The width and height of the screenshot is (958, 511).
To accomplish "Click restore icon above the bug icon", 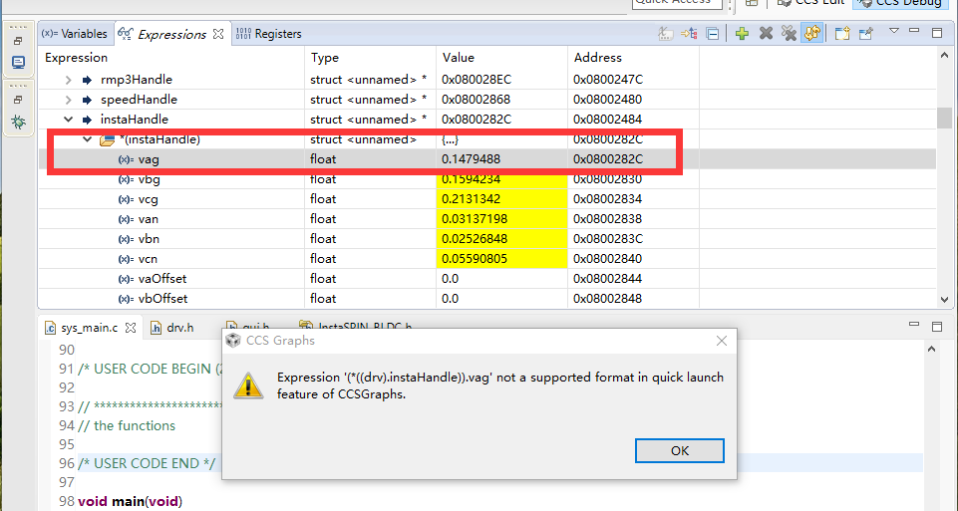I will point(18,101).
